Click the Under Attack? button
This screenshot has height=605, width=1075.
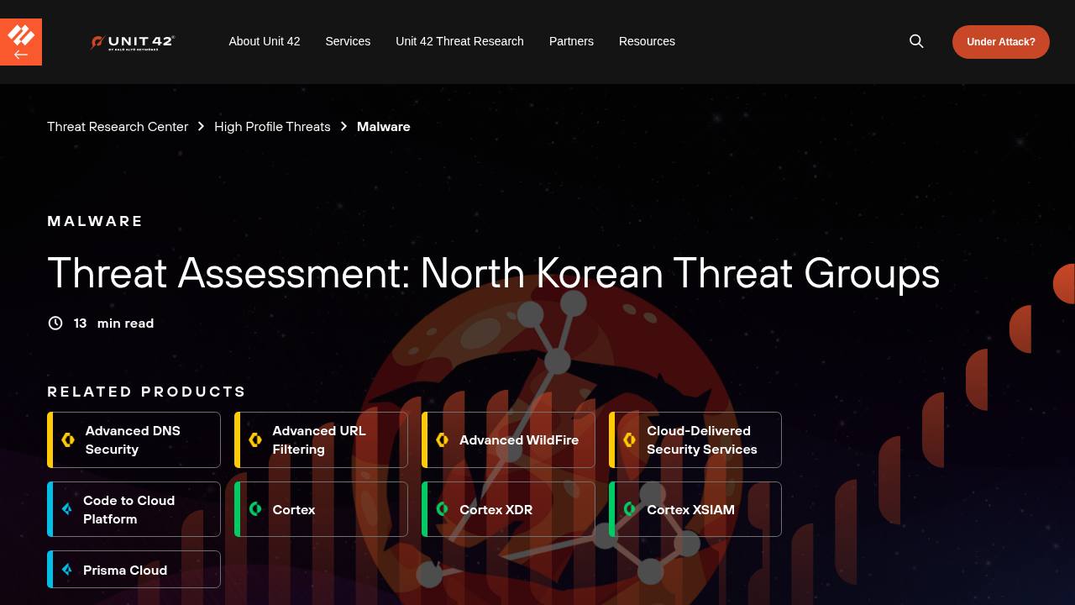pyautogui.click(x=1000, y=42)
